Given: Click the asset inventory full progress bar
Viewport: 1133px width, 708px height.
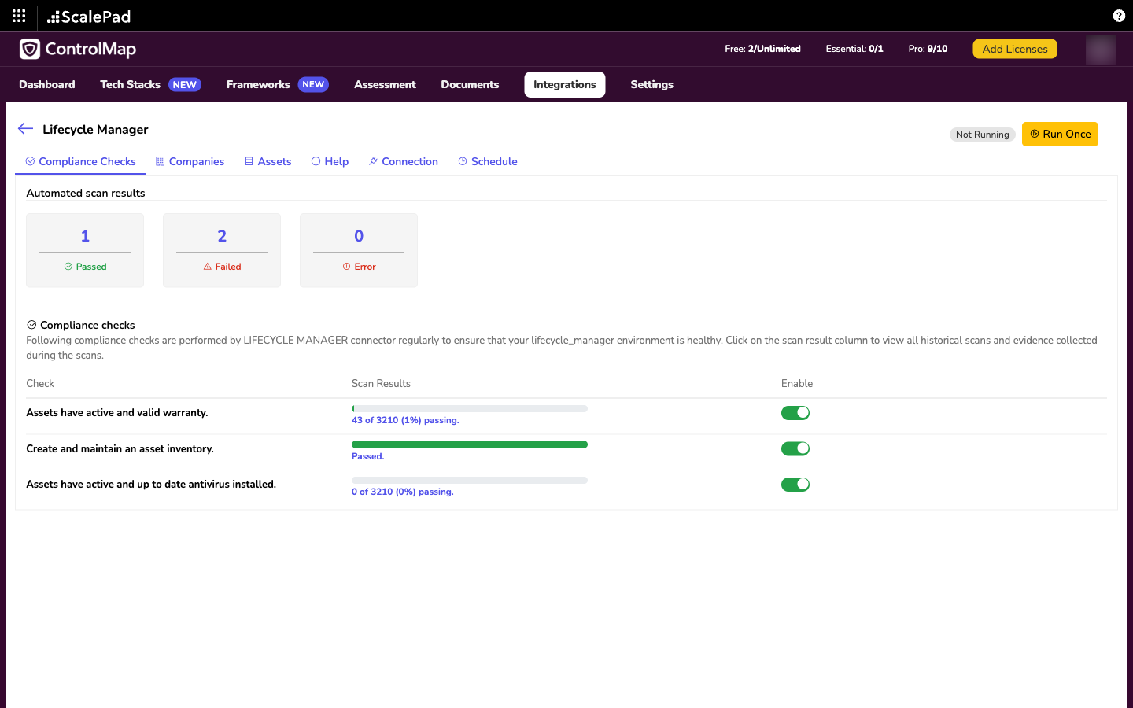Looking at the screenshot, I should pyautogui.click(x=470, y=444).
